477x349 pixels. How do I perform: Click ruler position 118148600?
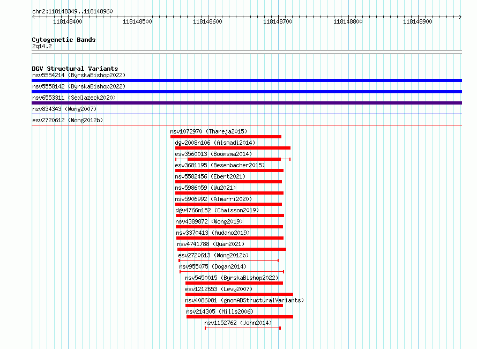[207, 21]
